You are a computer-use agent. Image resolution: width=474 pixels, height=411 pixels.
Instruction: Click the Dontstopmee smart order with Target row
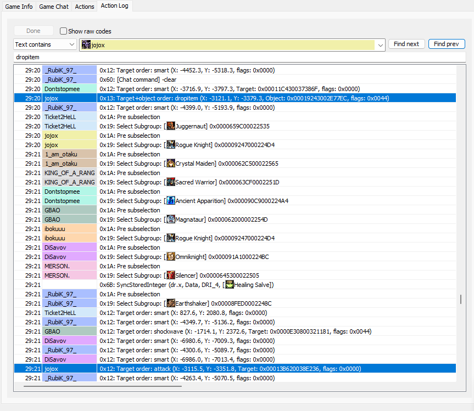(x=235, y=89)
